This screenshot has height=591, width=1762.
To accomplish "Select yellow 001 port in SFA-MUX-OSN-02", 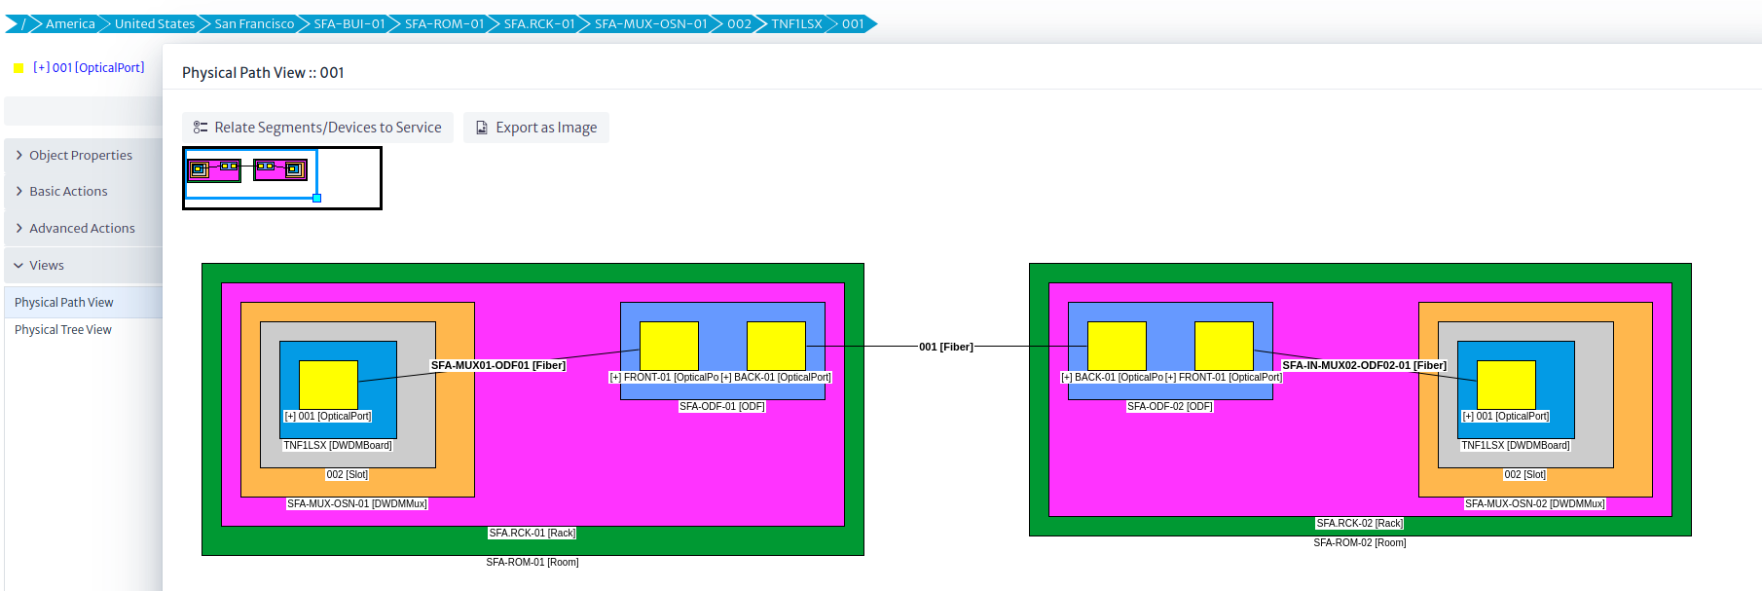I will pyautogui.click(x=1506, y=385).
